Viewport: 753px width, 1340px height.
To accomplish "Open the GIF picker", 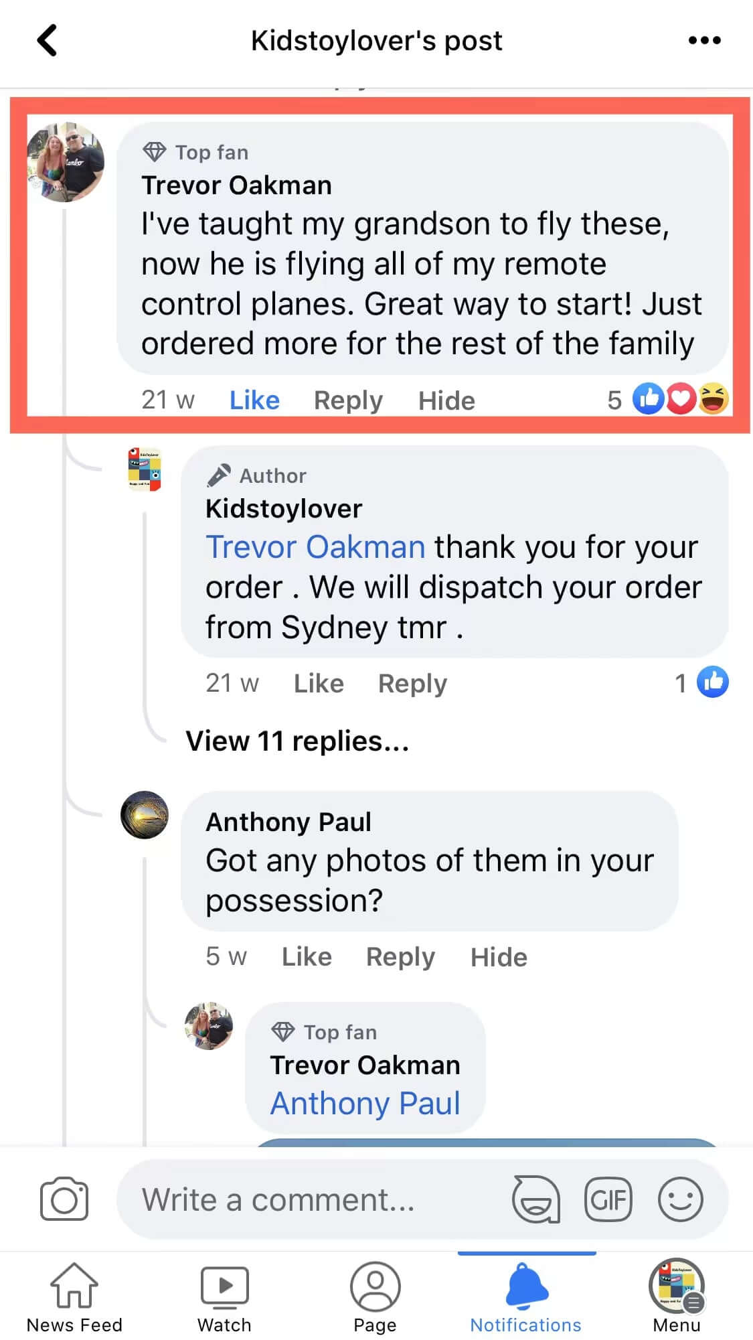I will coord(608,1199).
